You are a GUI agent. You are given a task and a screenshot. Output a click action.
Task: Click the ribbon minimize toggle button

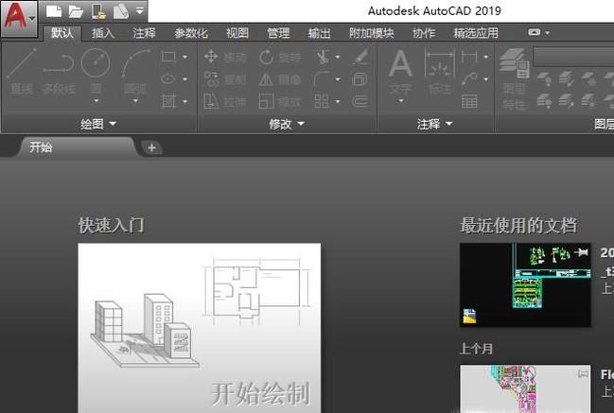pos(535,32)
